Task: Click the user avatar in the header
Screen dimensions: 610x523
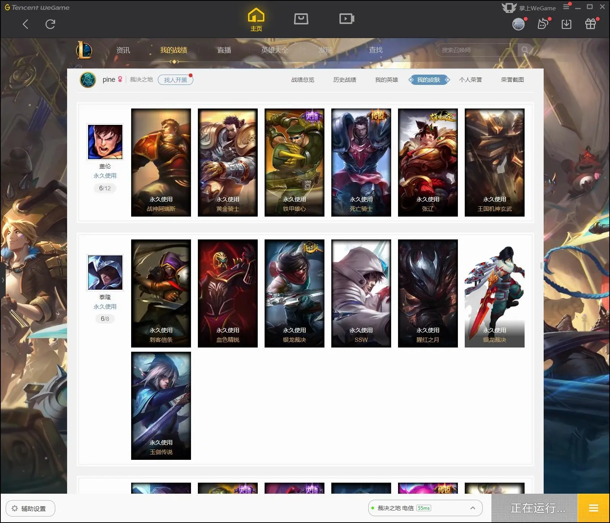Action: [x=518, y=24]
